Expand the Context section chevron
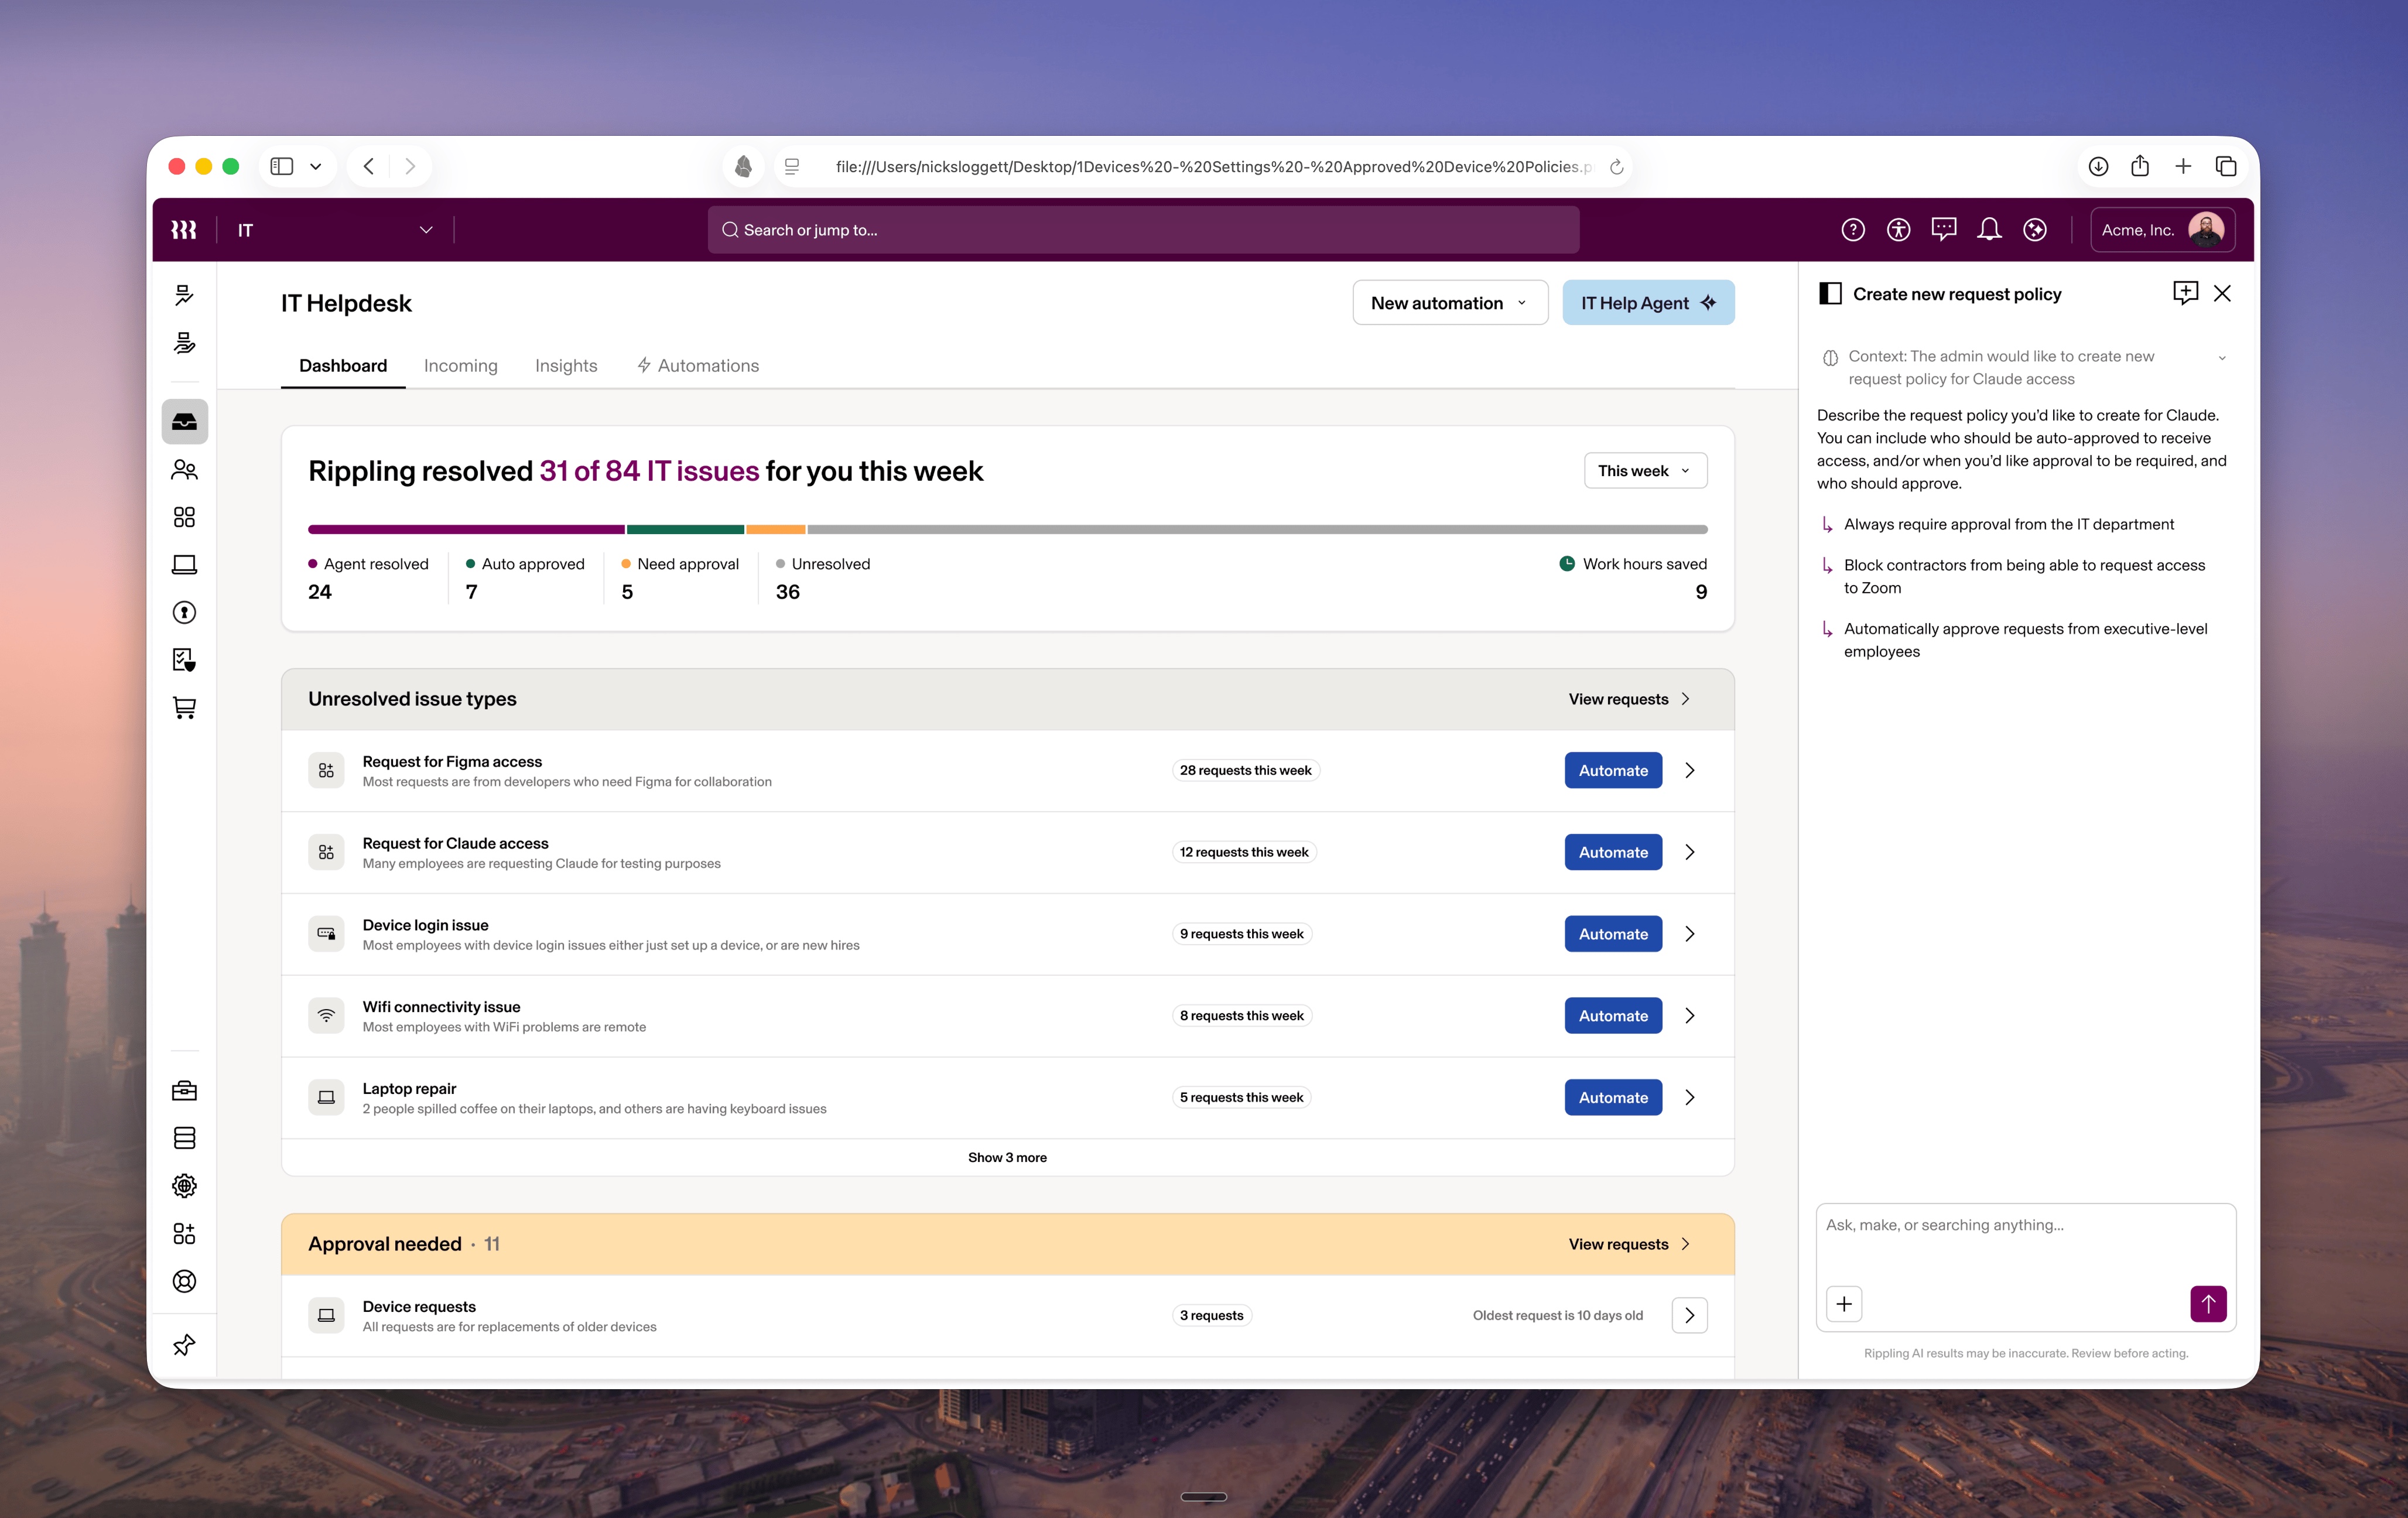The width and height of the screenshot is (2408, 1518). (2222, 358)
